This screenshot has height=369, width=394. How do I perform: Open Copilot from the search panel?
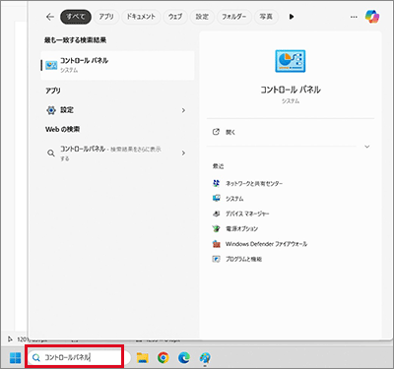(372, 17)
